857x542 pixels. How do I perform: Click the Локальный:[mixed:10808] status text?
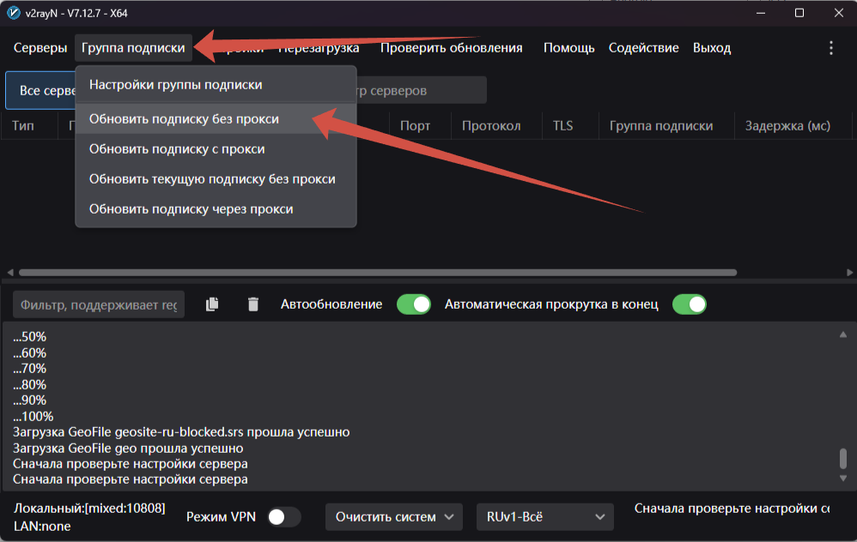[89, 509]
